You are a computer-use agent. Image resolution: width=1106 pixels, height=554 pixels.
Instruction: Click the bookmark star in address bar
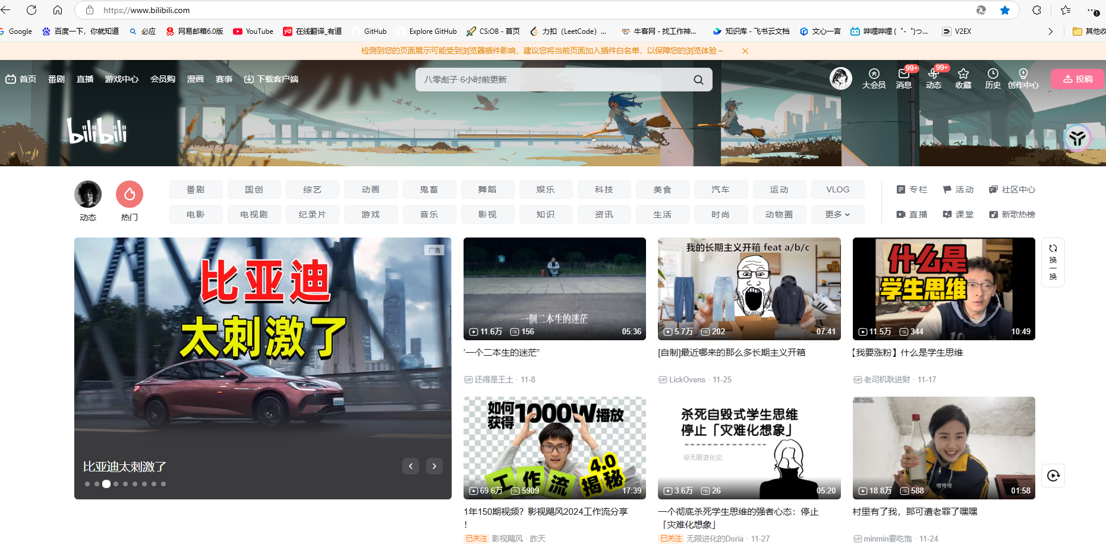click(x=1005, y=10)
